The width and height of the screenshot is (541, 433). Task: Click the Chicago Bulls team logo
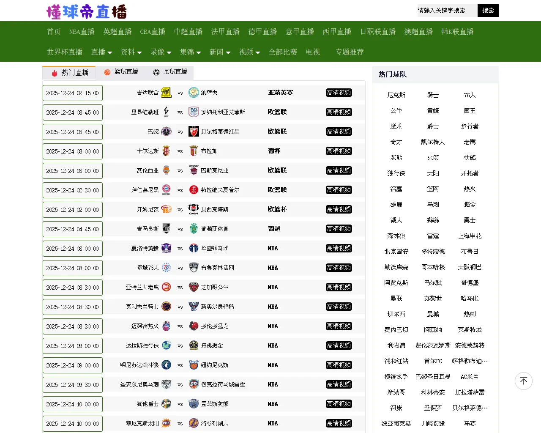click(194, 287)
